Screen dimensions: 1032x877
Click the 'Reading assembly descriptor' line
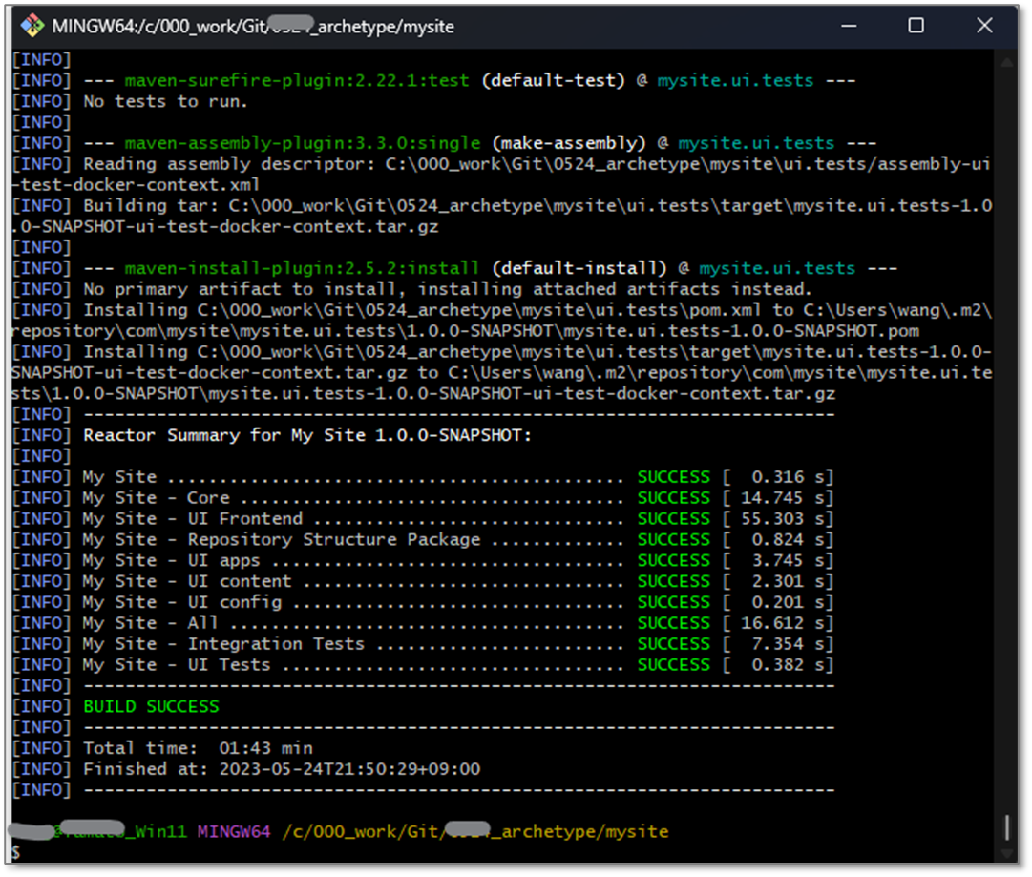tap(501, 175)
